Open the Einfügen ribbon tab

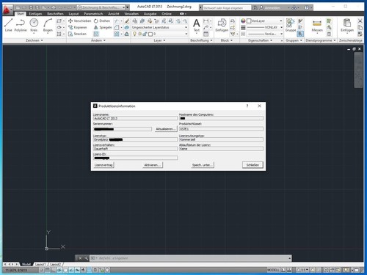coord(35,14)
